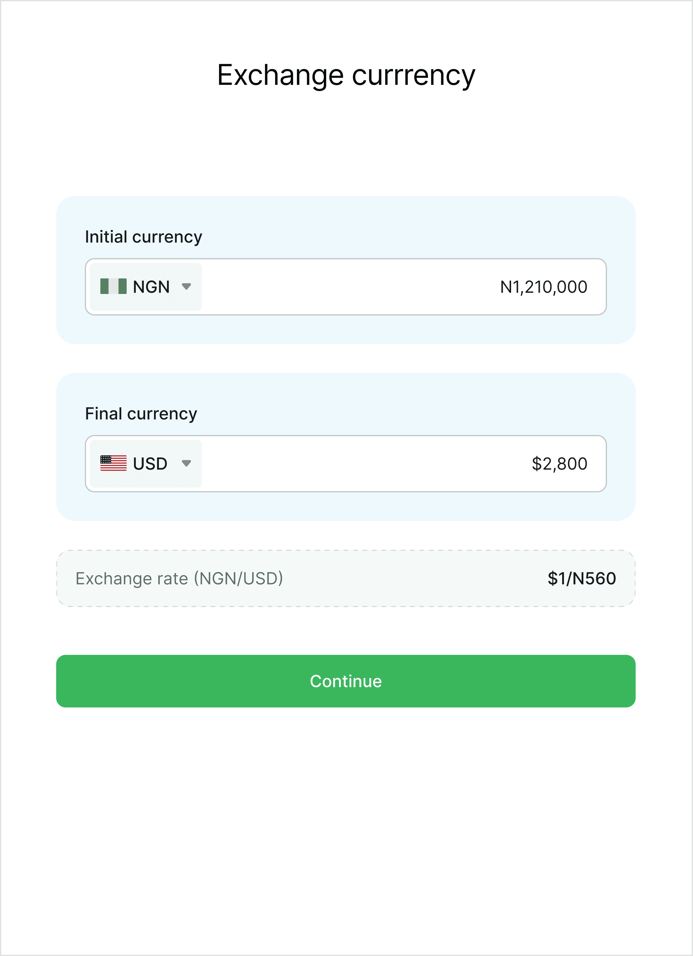Click the N1,210,000 amount value

543,287
